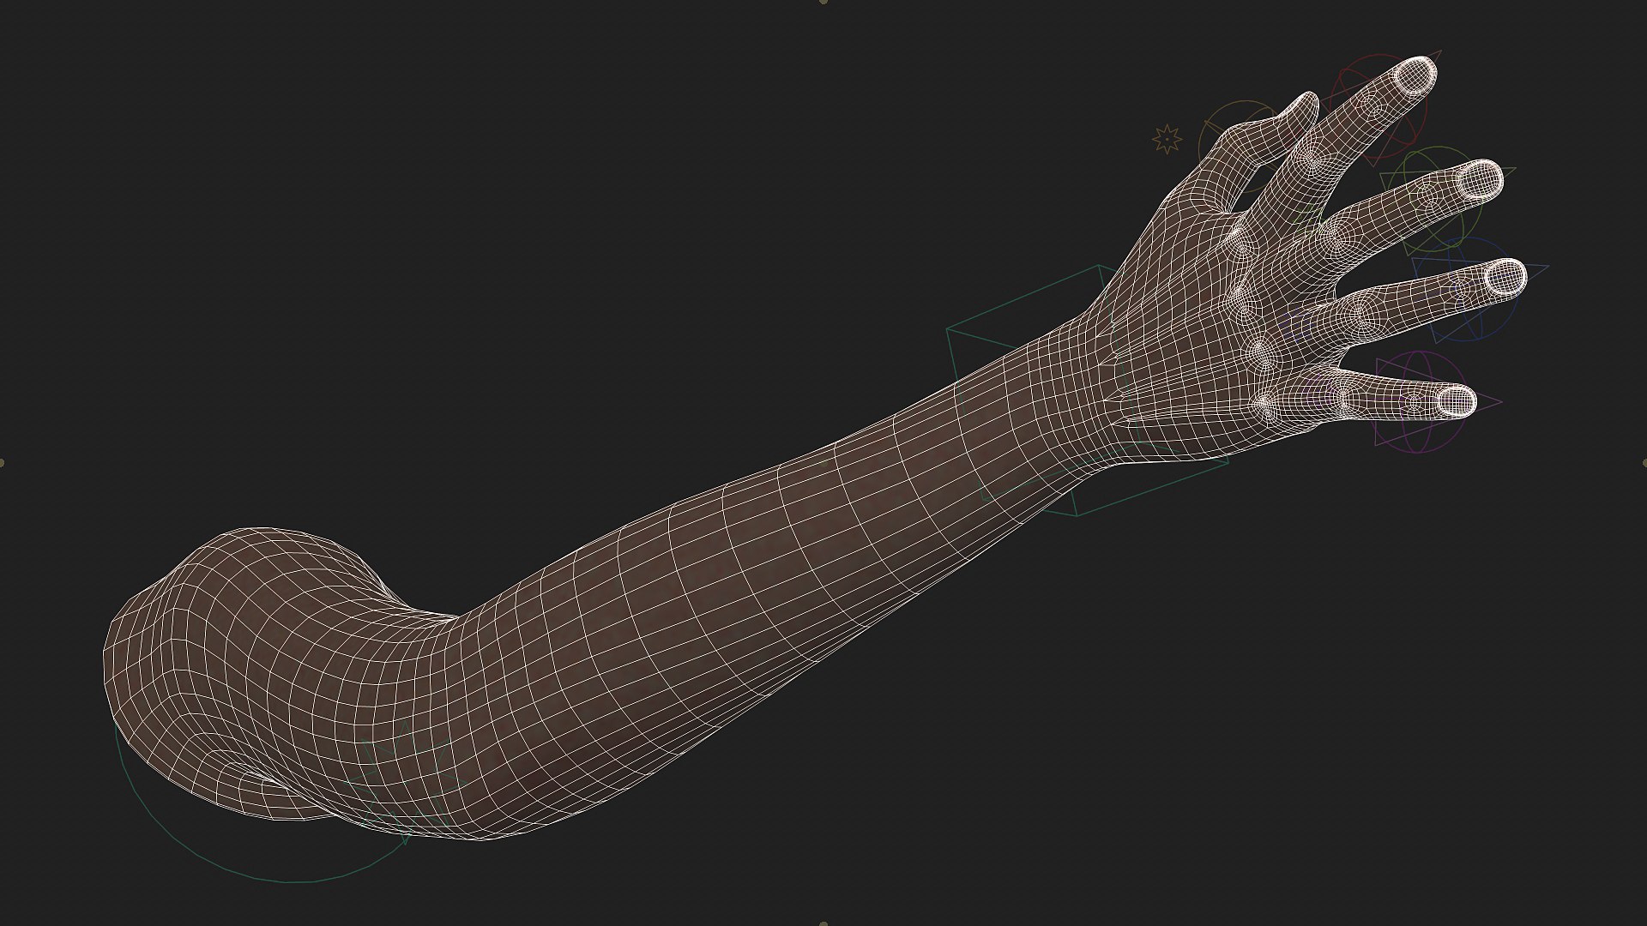Image resolution: width=1647 pixels, height=926 pixels.
Task: Select the gold star-shaped rig control
Action: coord(1167,138)
